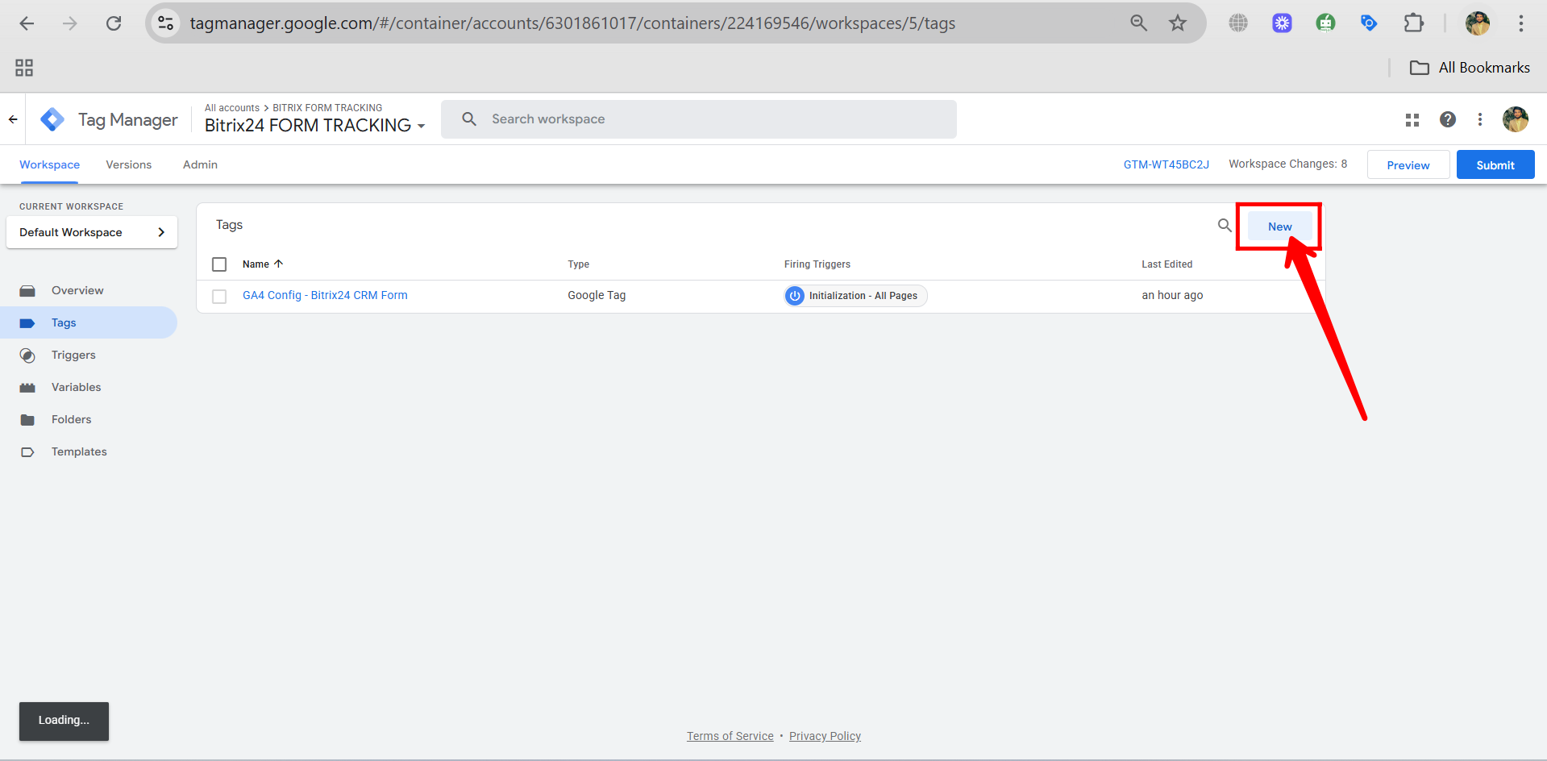Sort by Type column header

(579, 264)
